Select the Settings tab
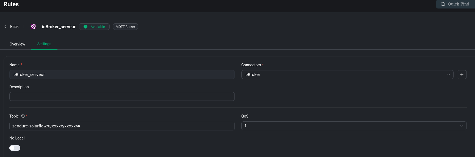 coord(44,44)
